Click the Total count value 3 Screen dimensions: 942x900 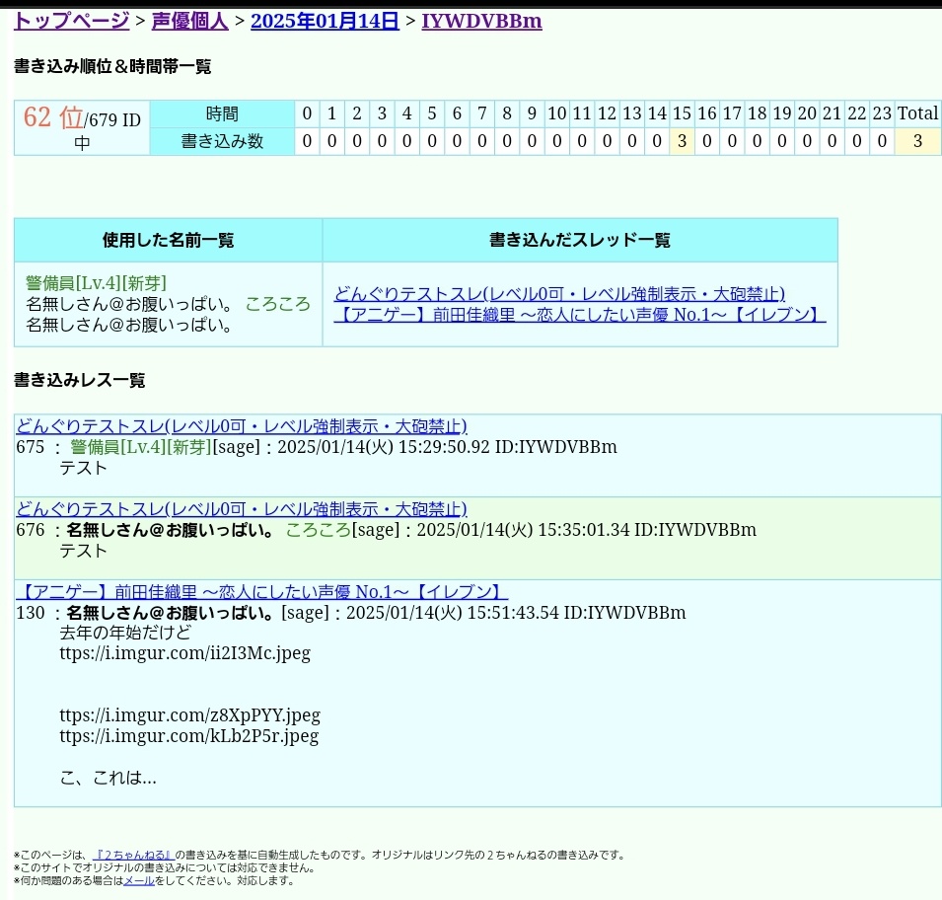(x=917, y=141)
